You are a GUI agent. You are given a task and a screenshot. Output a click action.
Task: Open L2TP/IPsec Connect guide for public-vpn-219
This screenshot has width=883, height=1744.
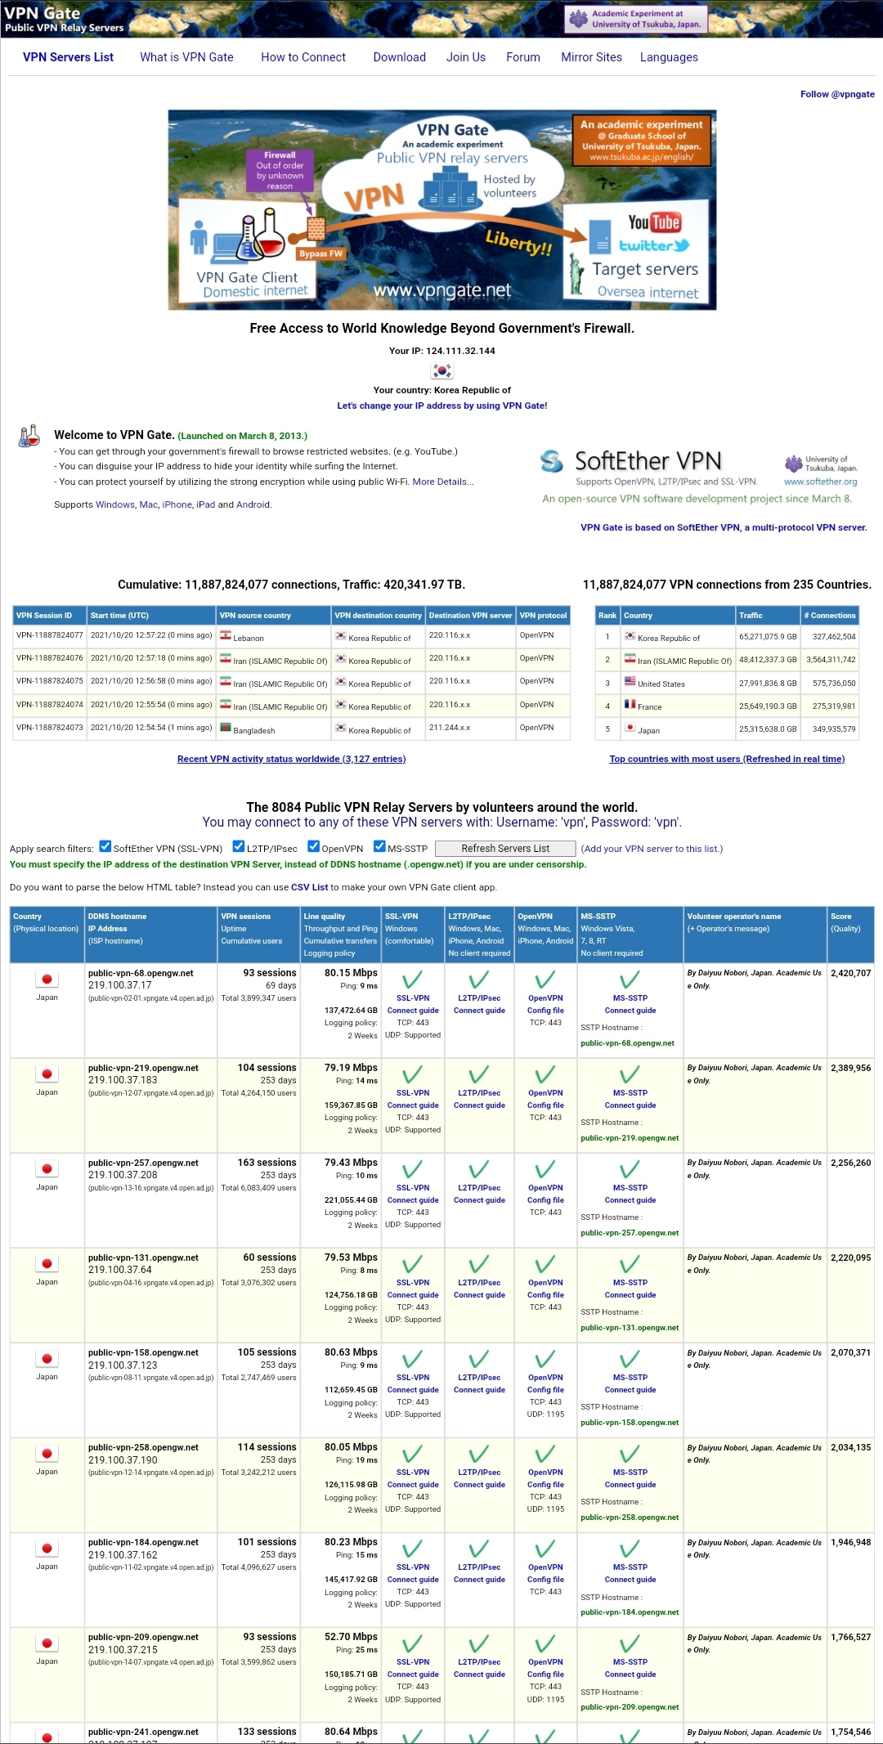[479, 1105]
